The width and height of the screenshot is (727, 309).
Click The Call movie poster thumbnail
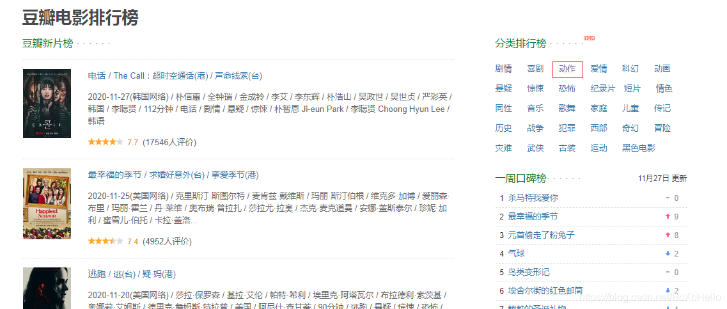[x=47, y=104]
